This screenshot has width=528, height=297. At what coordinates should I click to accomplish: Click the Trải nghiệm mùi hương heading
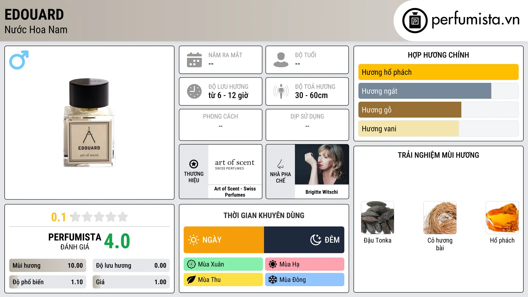click(x=438, y=155)
